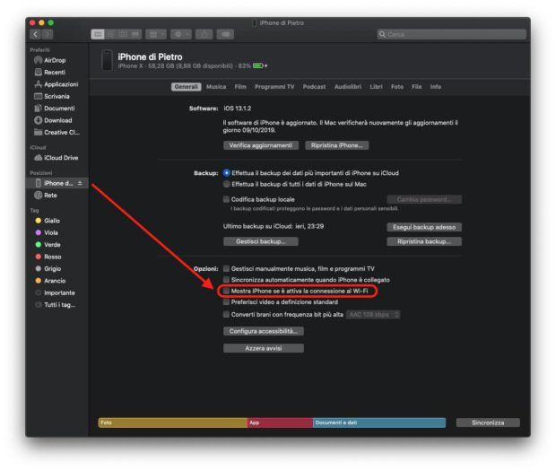
Task: Select backup all data on Mac radio
Action: pos(227,185)
